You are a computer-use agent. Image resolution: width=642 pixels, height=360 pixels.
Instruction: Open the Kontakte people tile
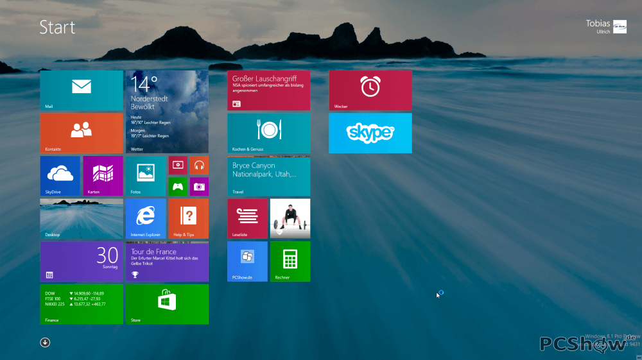pos(82,133)
